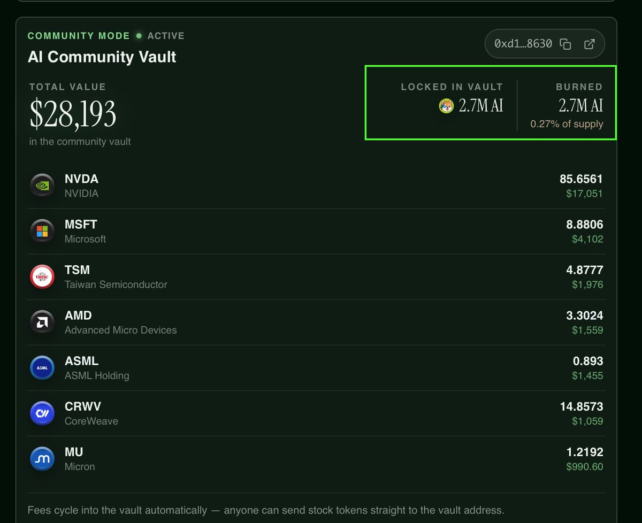The height and width of the screenshot is (523, 642).
Task: Click the Taiwan Semiconductor name
Action: point(116,284)
